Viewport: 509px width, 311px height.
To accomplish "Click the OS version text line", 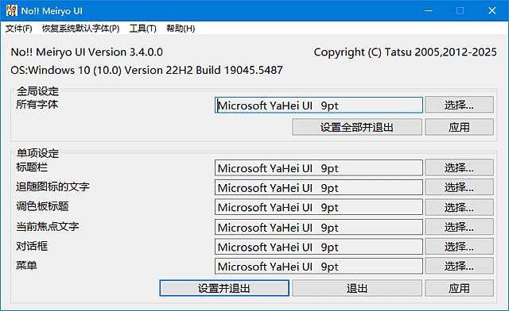I will 146,70.
